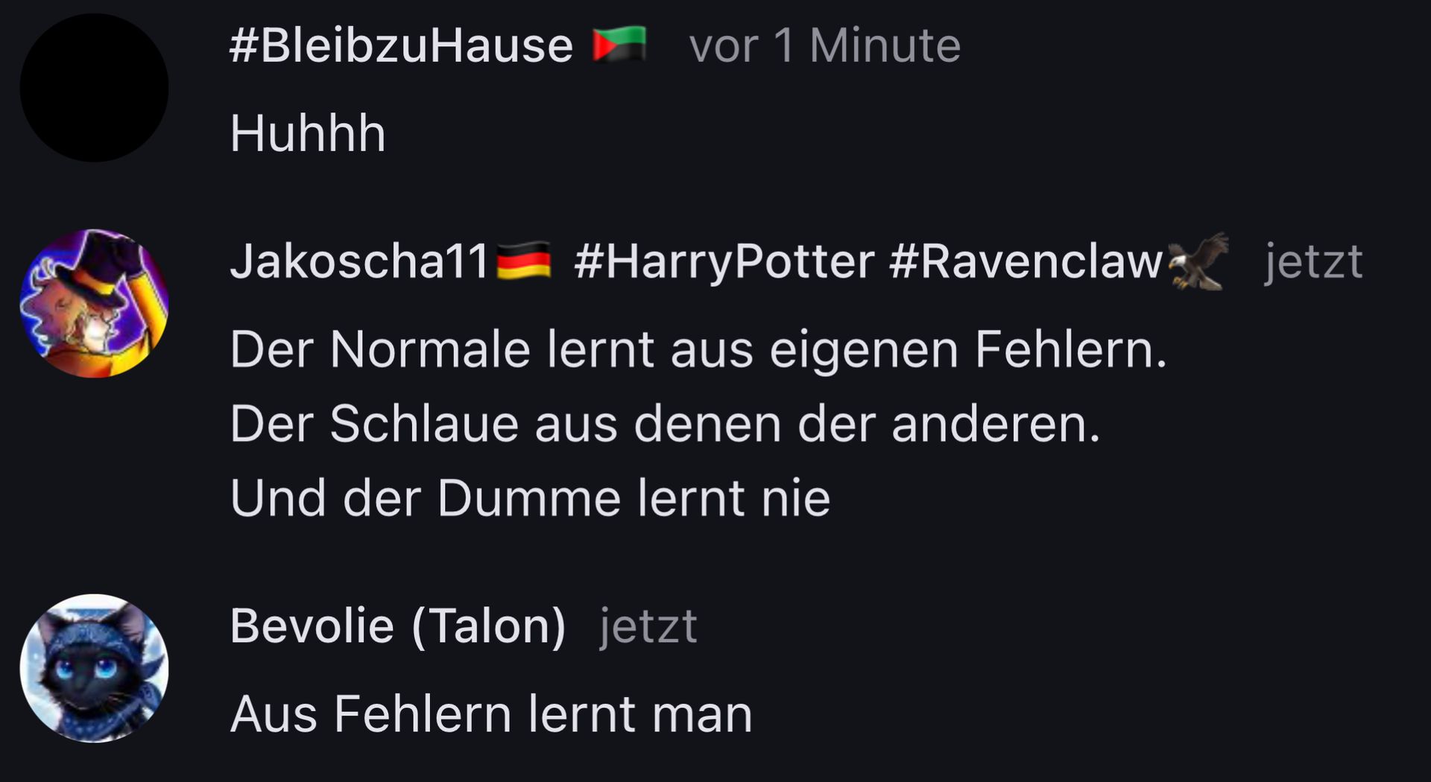Click the #Ravenclaw hashtag

[1026, 262]
